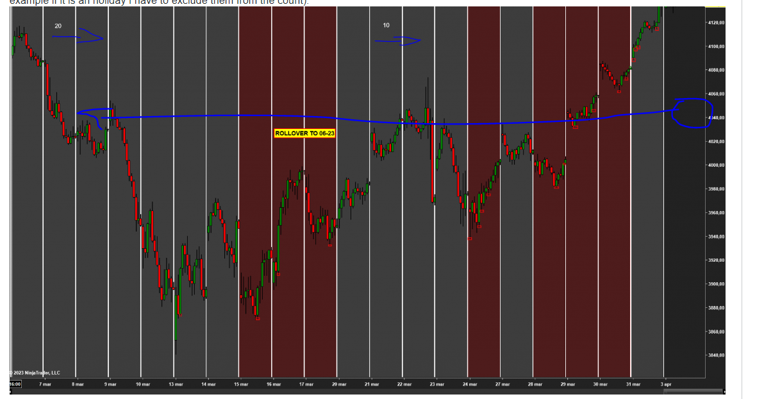This screenshot has height=399, width=764.
Task: Click the left arrow of chart scrollbar
Action: [11, 392]
